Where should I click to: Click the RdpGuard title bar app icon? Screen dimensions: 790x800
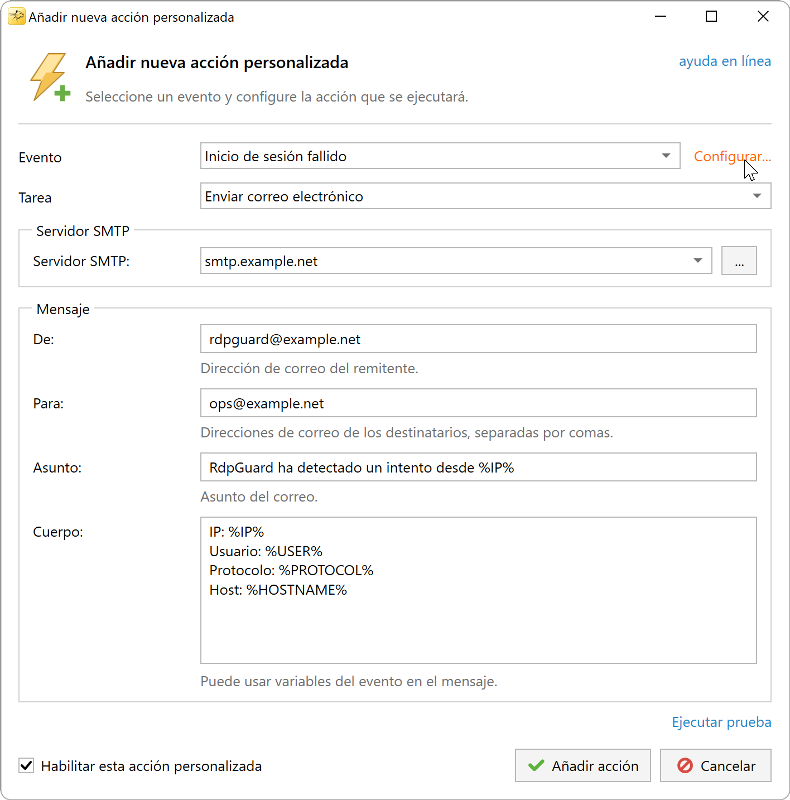pos(16,17)
